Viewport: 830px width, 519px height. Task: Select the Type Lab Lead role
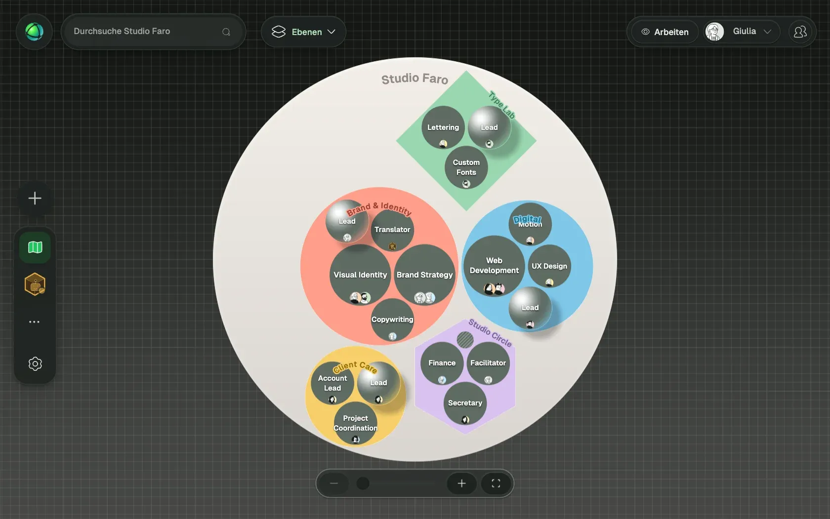(x=489, y=127)
